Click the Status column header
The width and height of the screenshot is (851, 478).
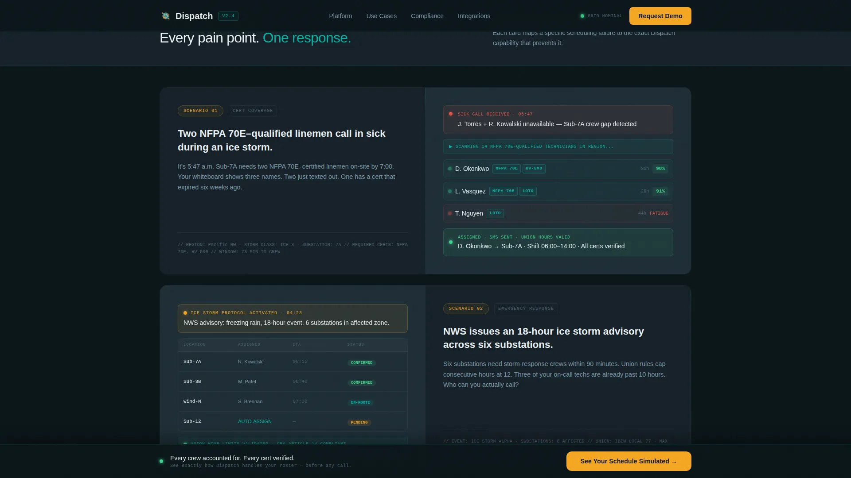tap(355, 344)
